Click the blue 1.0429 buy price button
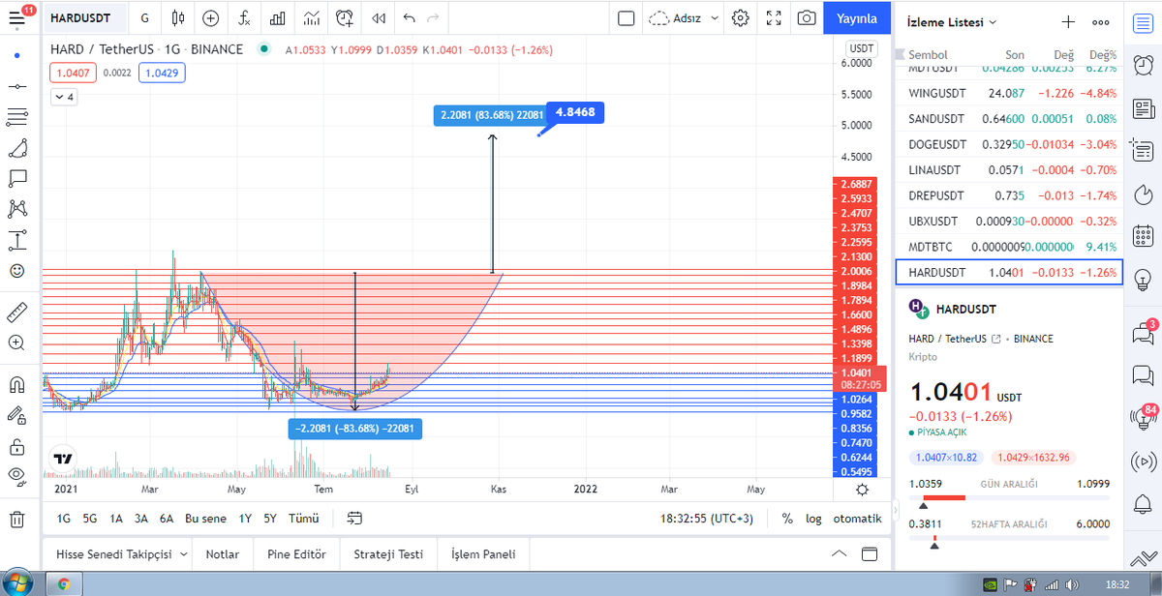The width and height of the screenshot is (1162, 596). click(x=160, y=73)
